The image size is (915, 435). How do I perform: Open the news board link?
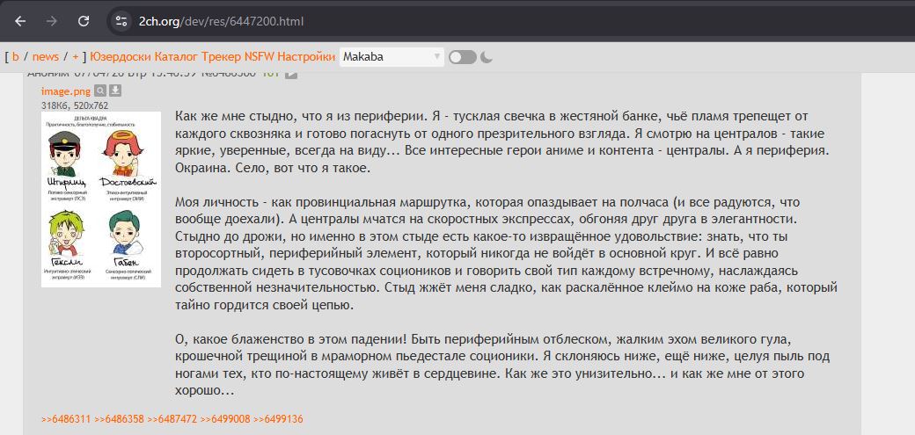coord(46,56)
